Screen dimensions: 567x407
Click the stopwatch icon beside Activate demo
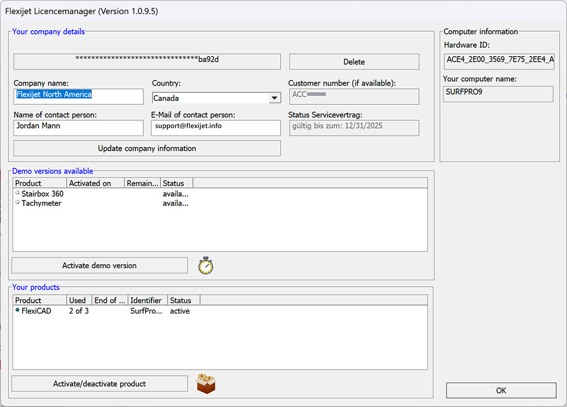(206, 266)
